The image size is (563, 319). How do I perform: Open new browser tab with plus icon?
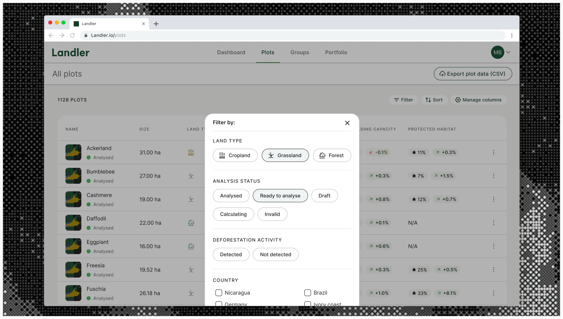(156, 24)
